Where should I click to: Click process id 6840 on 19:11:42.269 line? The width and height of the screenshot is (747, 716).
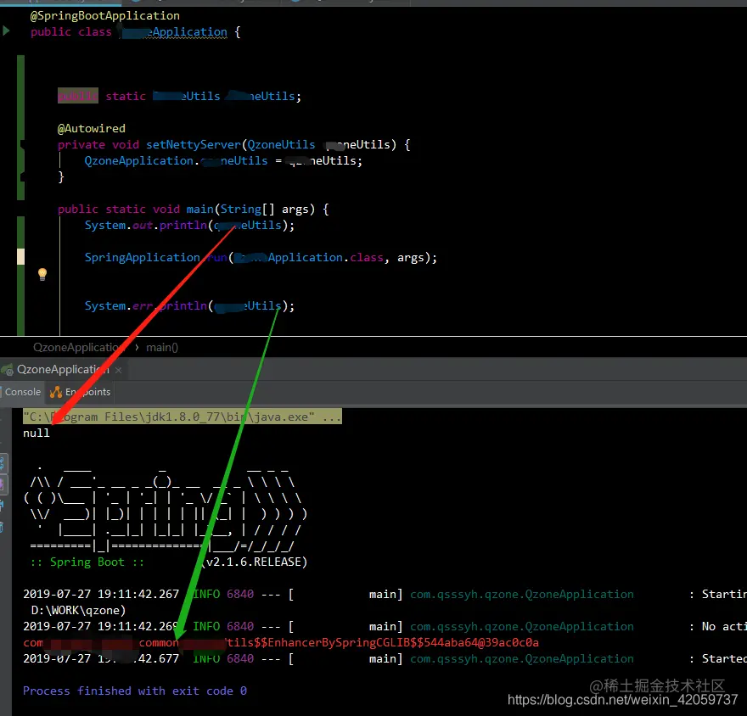coord(240,626)
